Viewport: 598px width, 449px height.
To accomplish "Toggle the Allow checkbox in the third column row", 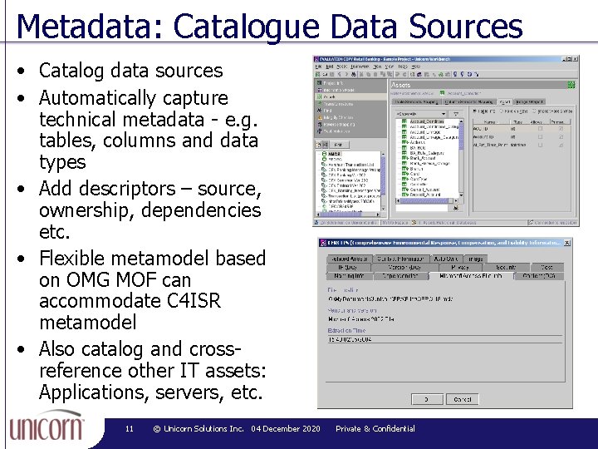I will pos(540,145).
